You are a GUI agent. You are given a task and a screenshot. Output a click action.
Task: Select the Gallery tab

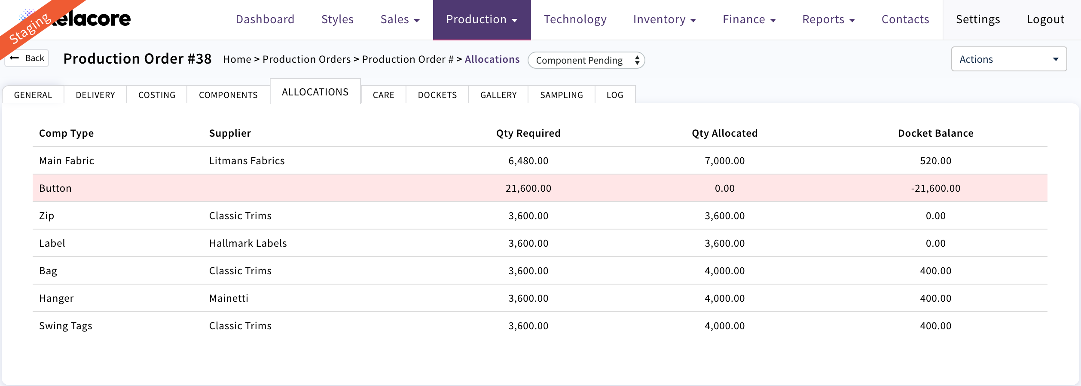498,95
